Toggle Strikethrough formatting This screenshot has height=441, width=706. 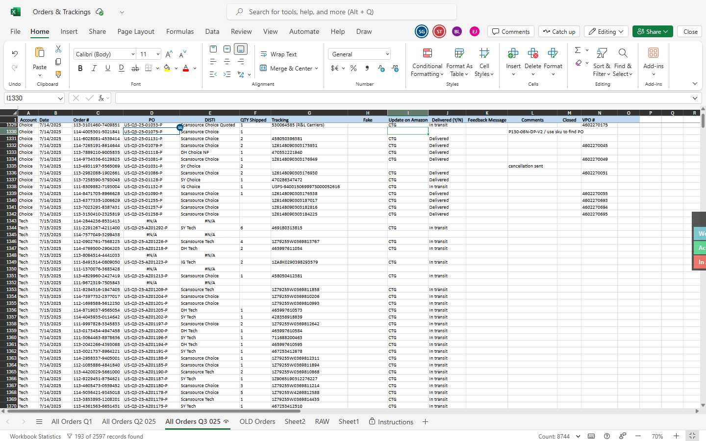pos(135,68)
